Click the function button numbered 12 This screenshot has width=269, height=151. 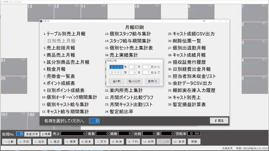[x=179, y=142]
